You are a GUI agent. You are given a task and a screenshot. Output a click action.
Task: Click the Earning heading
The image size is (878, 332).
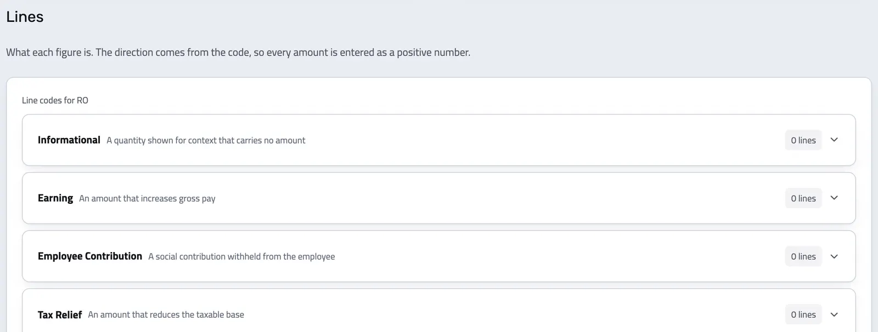pyautogui.click(x=55, y=198)
